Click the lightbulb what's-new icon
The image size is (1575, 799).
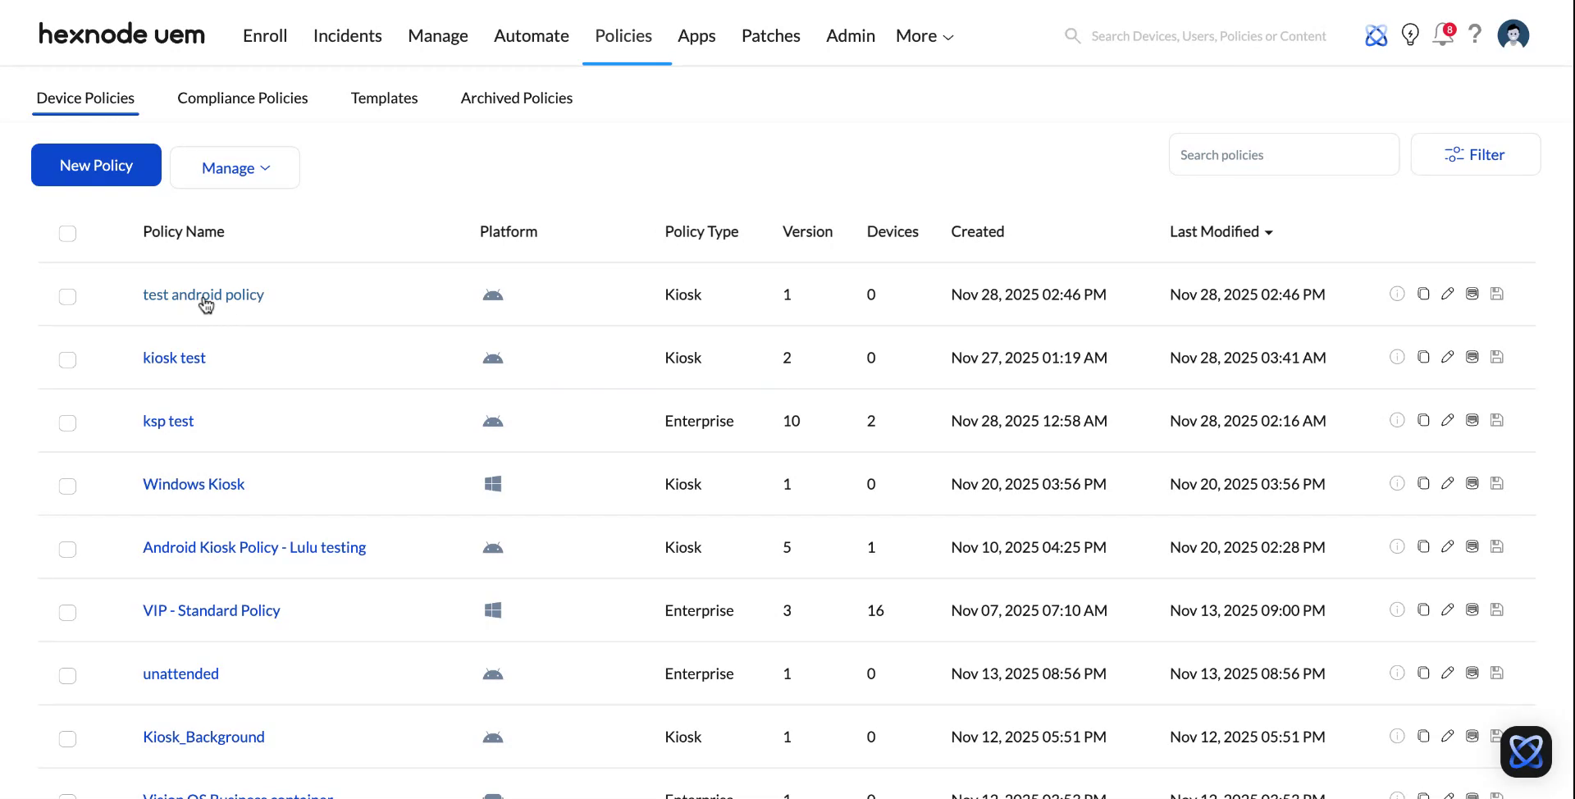1410,35
